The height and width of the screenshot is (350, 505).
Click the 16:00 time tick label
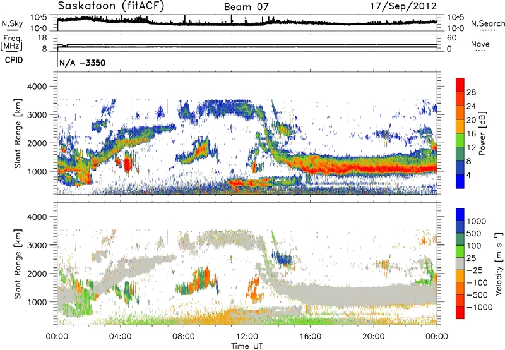click(310, 337)
